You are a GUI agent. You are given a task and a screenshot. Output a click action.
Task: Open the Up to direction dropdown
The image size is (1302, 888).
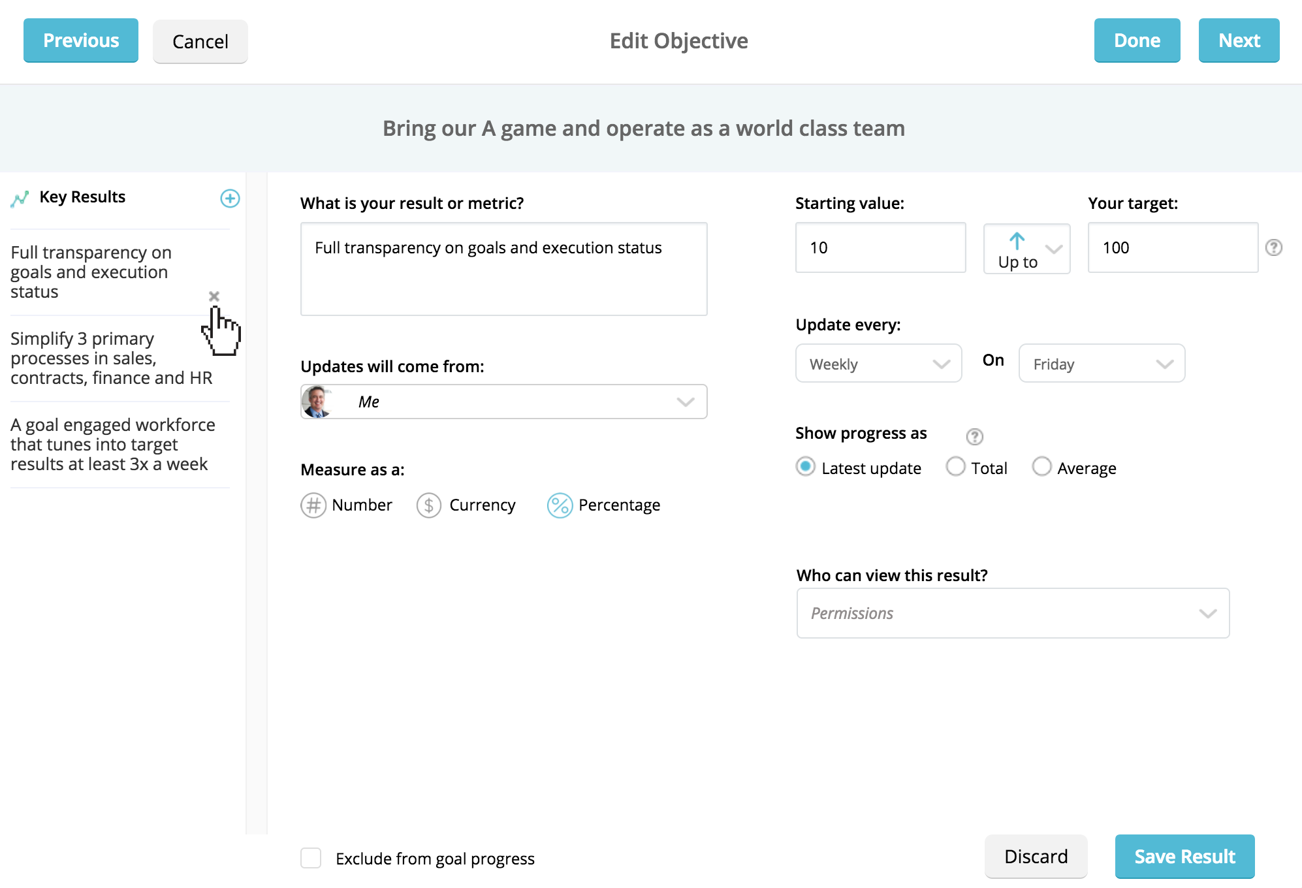click(1026, 249)
